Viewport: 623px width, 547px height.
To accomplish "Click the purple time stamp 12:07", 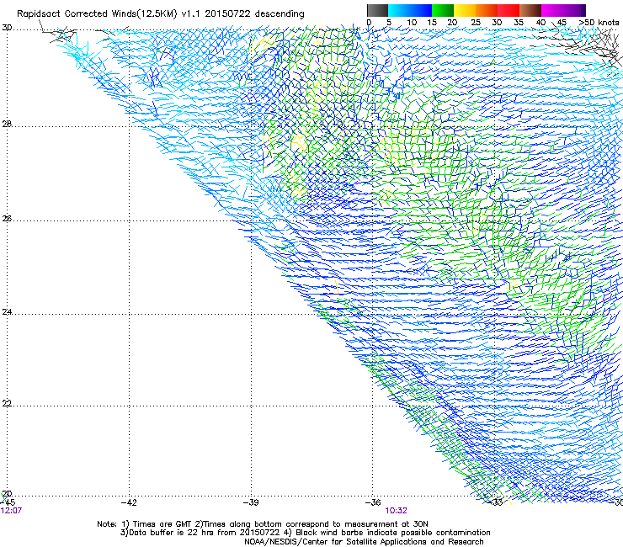I will (11, 511).
